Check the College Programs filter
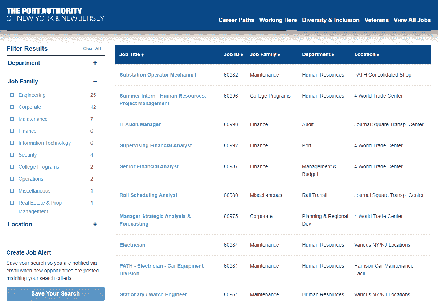The height and width of the screenshot is (305, 438). [12, 167]
